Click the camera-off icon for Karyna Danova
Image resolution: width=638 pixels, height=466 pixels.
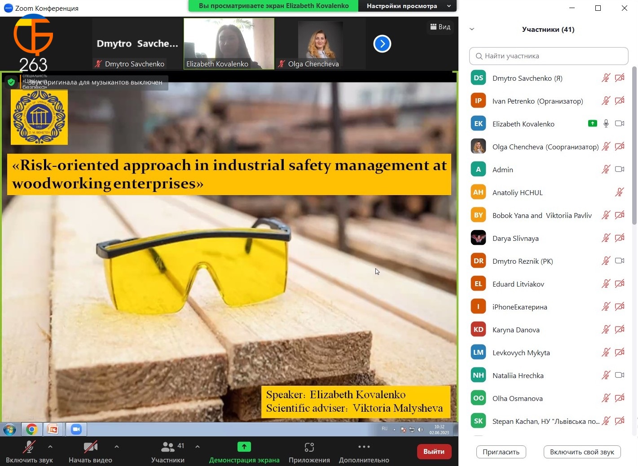click(x=620, y=330)
